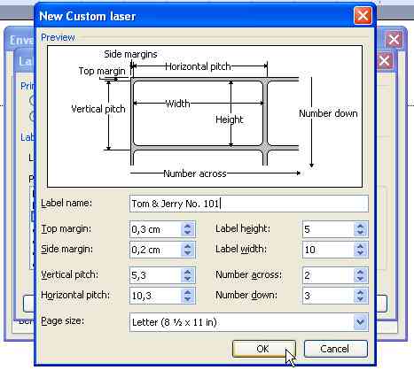Screen dimensions: 414x370
Task: Open the Page size dropdown arrow
Action: [361, 322]
